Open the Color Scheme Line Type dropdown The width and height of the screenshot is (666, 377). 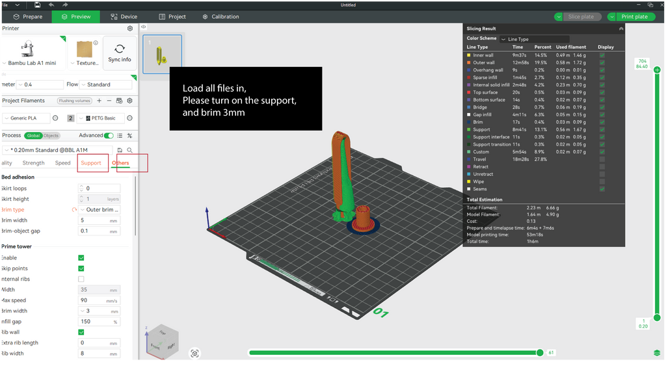click(x=533, y=39)
